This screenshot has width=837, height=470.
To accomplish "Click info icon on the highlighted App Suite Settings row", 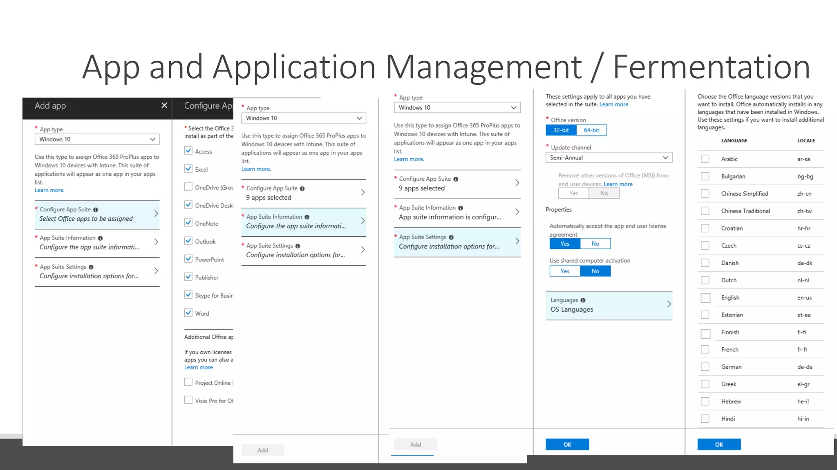I will pos(451,237).
